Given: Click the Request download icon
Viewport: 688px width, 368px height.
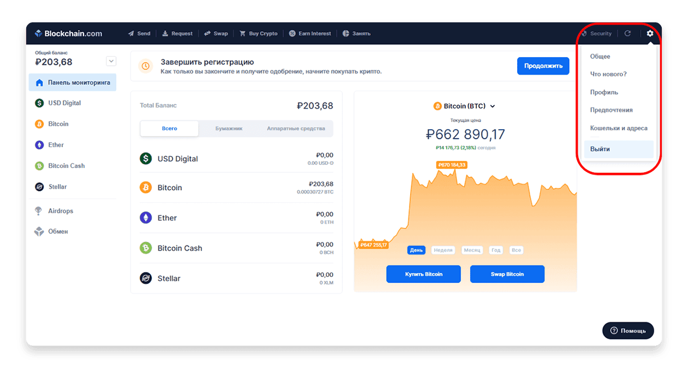Looking at the screenshot, I should tap(165, 33).
